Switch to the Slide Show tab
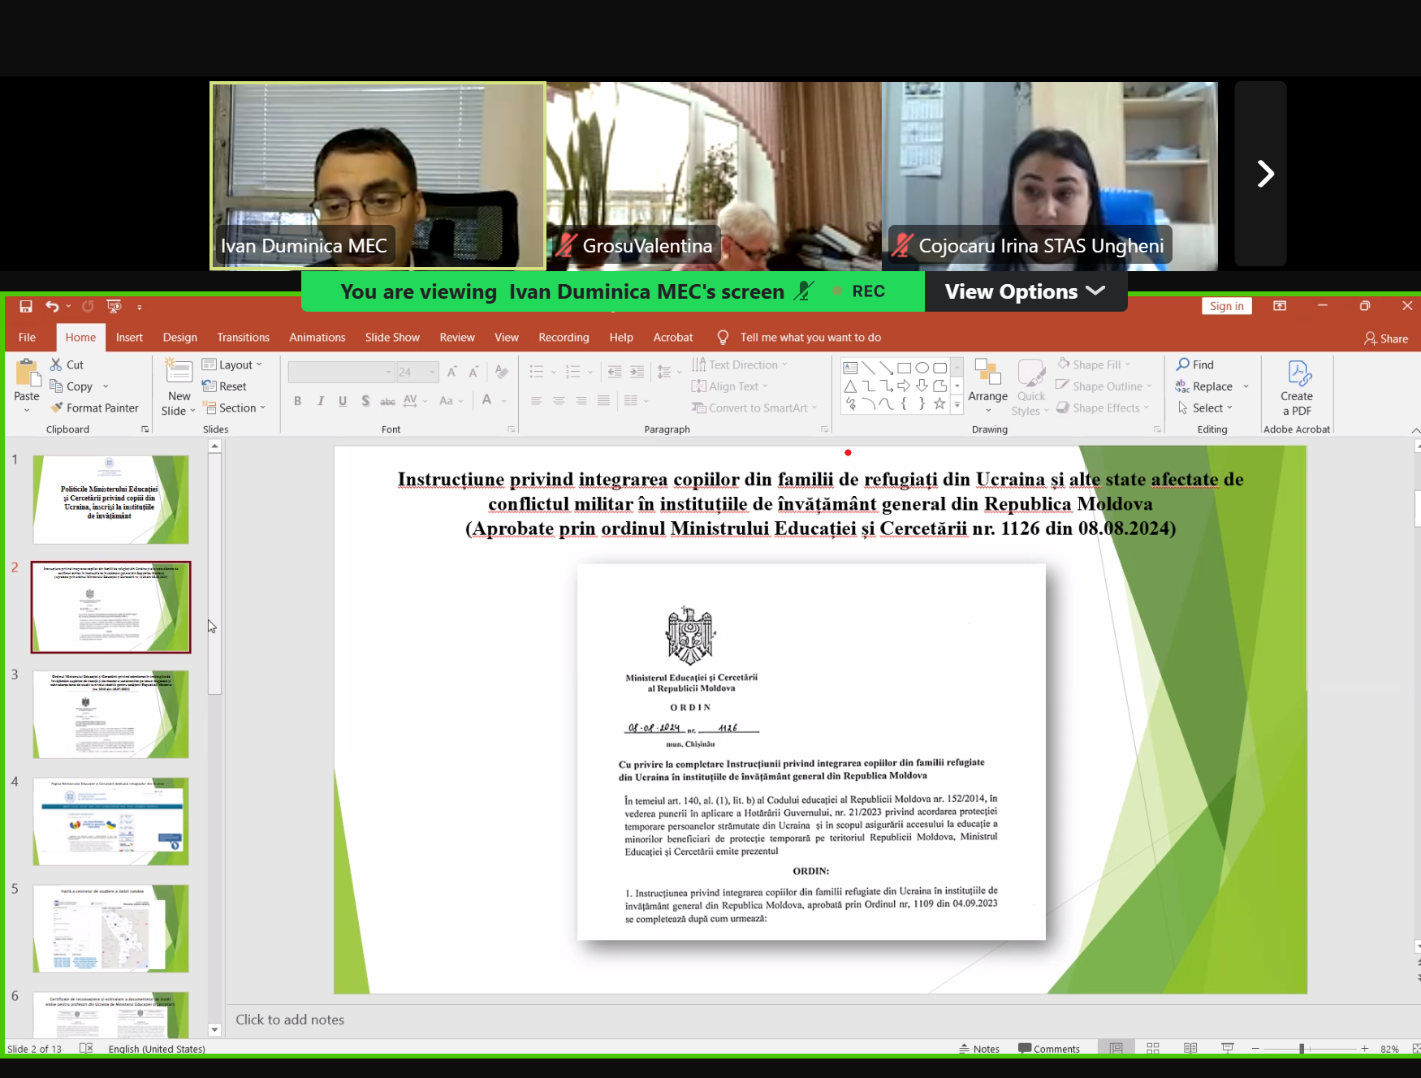This screenshot has width=1421, height=1078. coord(392,338)
